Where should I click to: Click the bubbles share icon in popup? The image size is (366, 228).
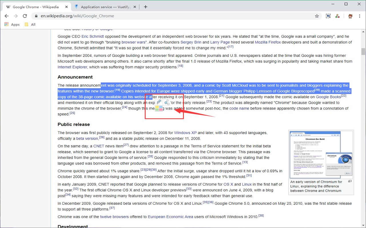(x=167, y=102)
